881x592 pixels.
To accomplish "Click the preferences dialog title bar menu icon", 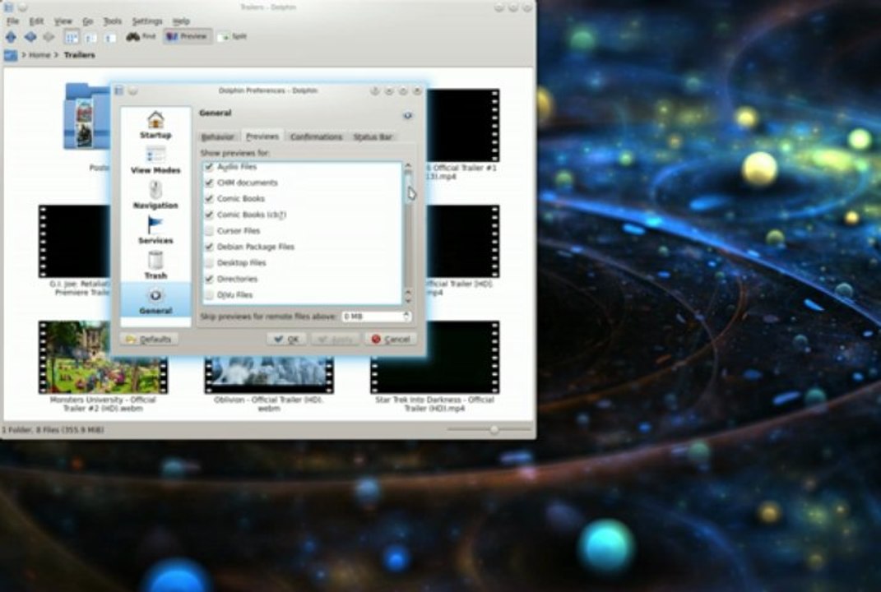I will (x=118, y=90).
